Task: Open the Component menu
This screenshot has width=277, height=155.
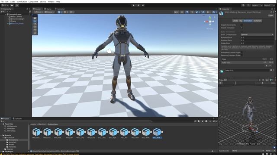Action: [x=33, y=2]
